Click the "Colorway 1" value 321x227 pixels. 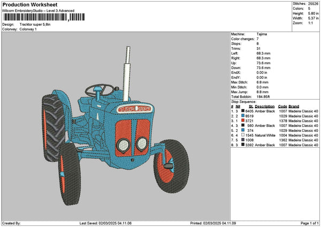tap(28, 29)
